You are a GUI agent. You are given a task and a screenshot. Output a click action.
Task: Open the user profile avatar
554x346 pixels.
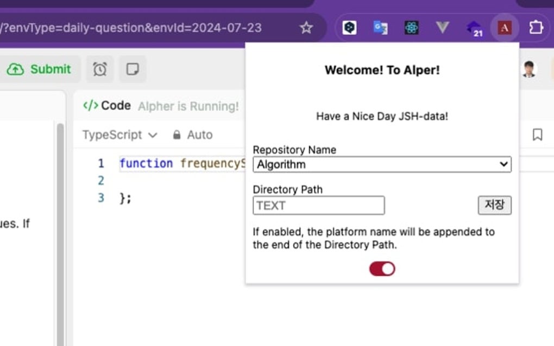(529, 69)
